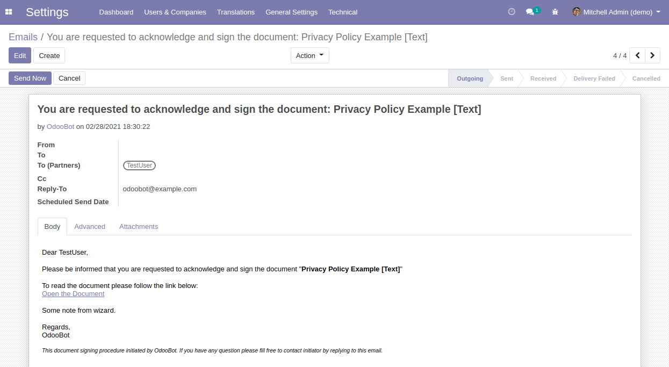The height and width of the screenshot is (367, 669).
Task: Return to Emails via the breadcrumb link
Action: (x=23, y=37)
